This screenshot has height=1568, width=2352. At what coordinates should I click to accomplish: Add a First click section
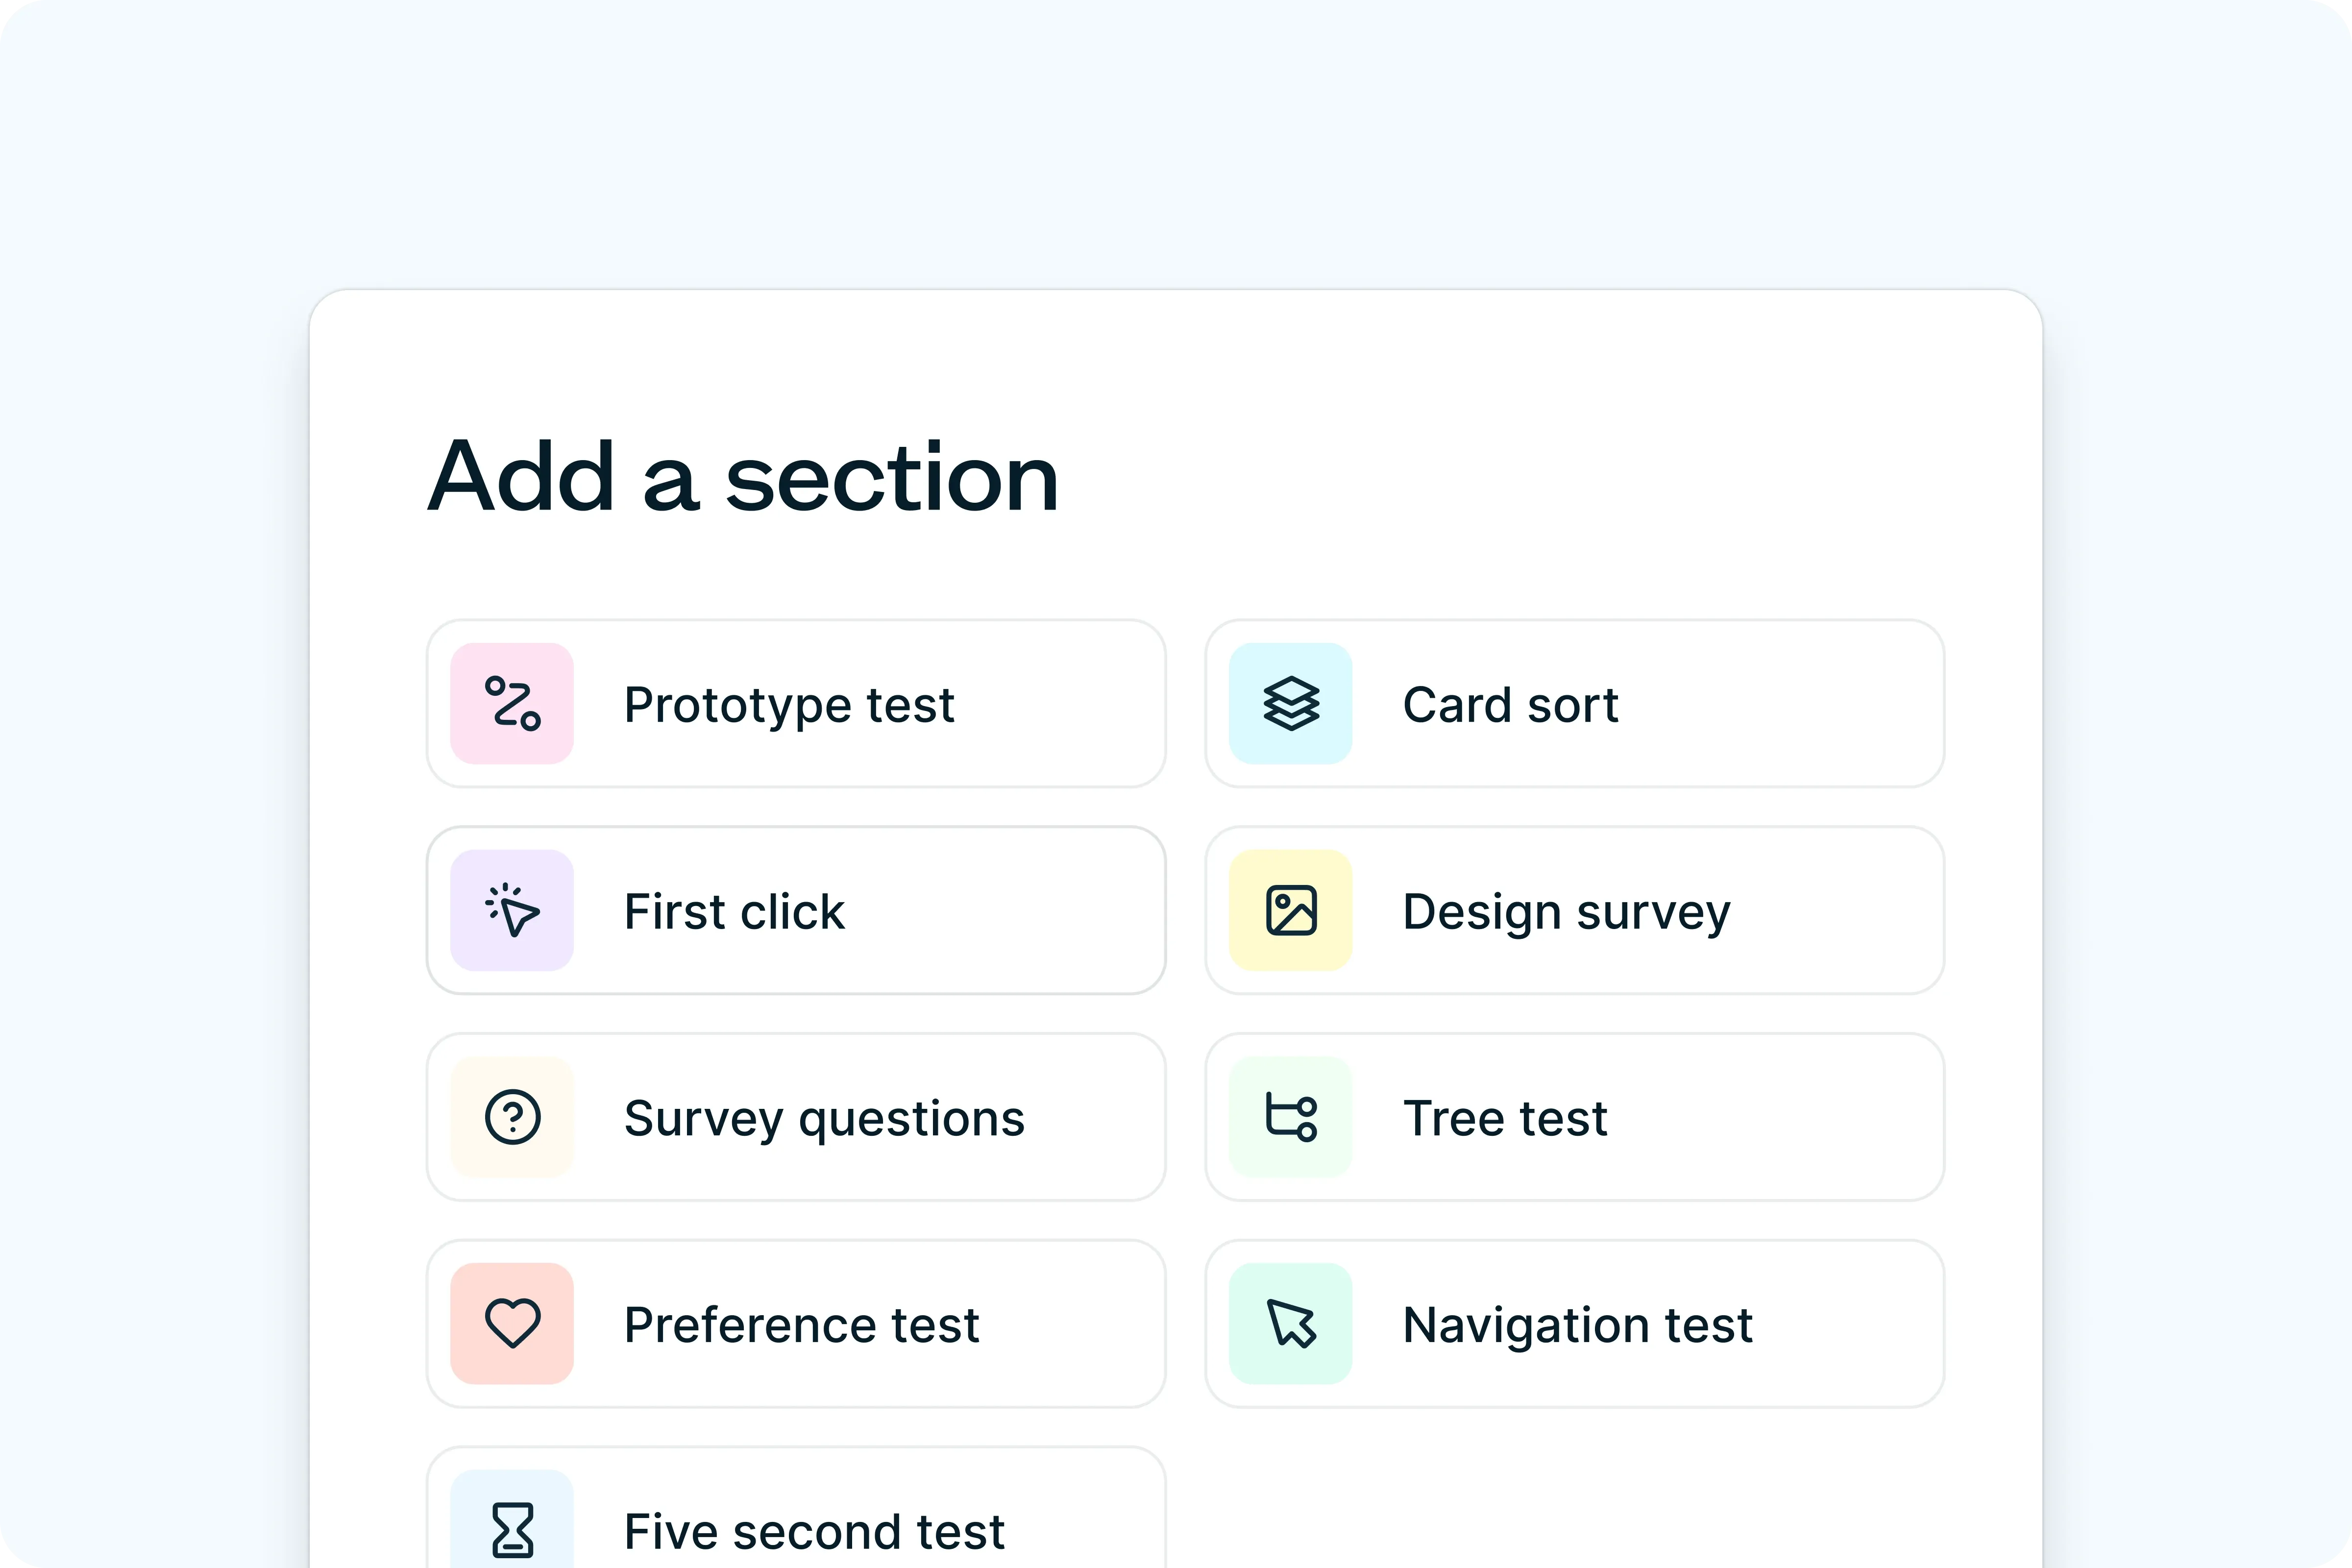pos(795,910)
